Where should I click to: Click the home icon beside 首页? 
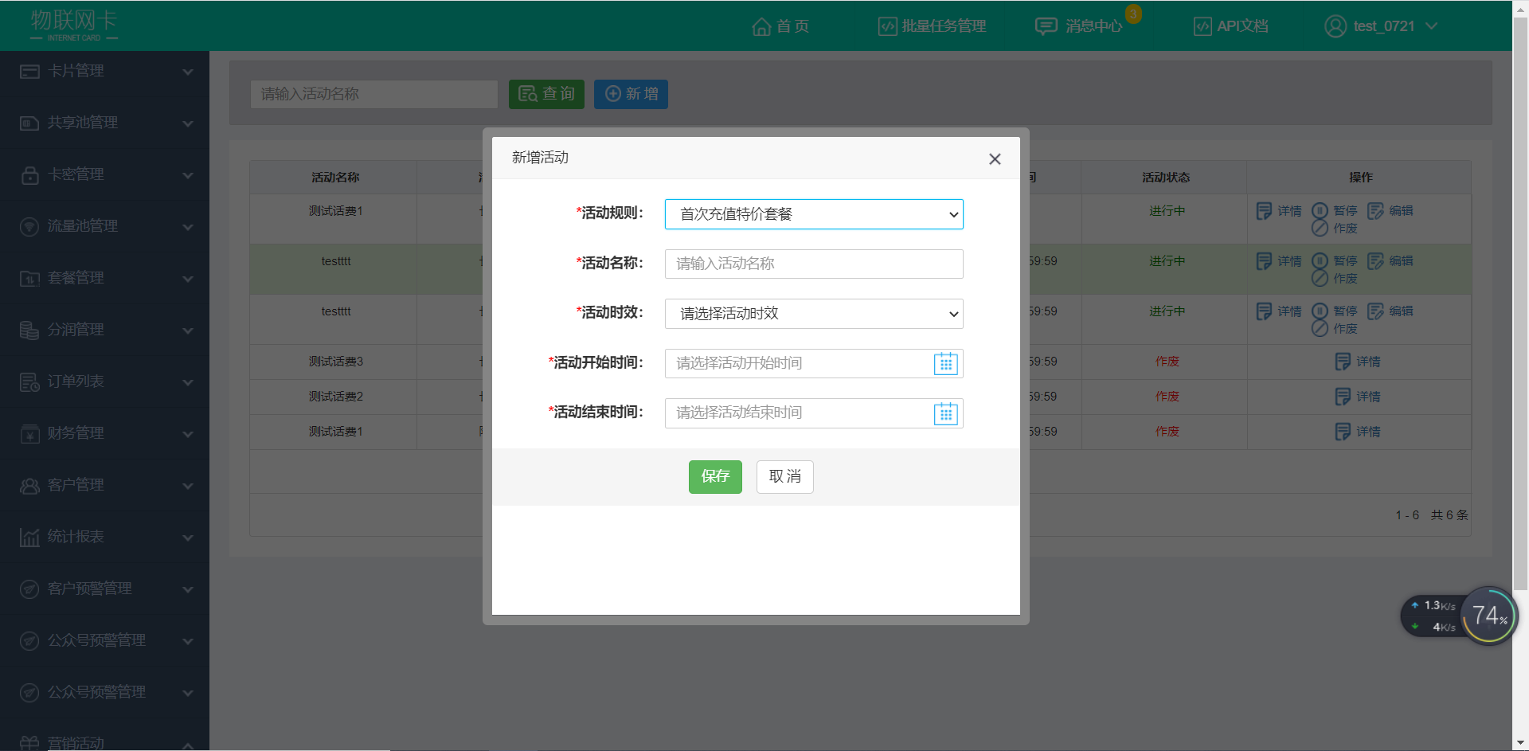761,26
